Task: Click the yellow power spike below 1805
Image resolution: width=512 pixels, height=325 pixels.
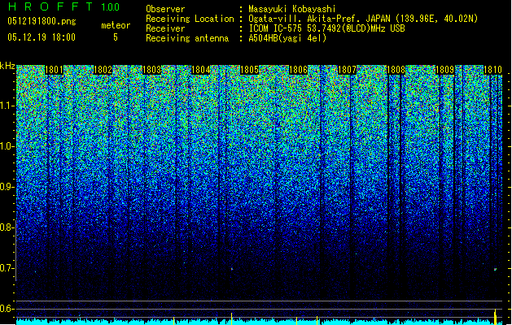Action: tap(231, 318)
